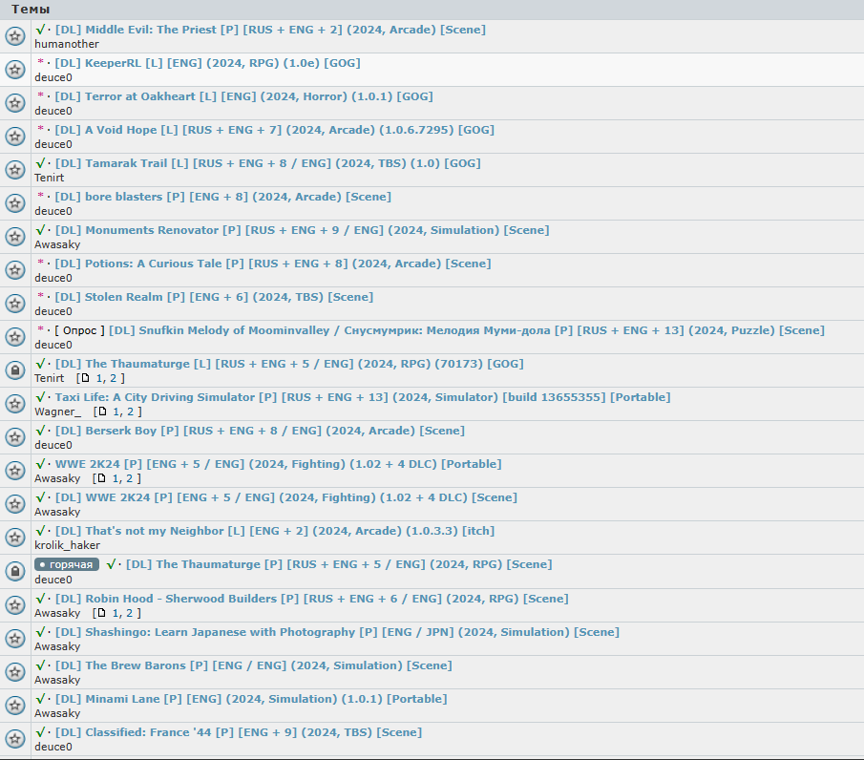
Task: Click the author Tenirt under Tamarak Trail
Action: click(x=49, y=178)
